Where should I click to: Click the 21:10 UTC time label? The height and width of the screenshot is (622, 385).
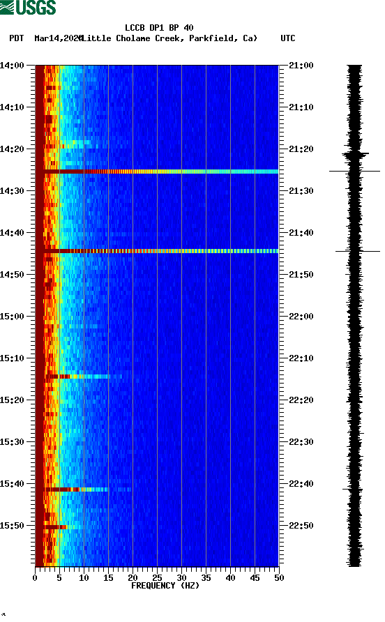pos(301,107)
